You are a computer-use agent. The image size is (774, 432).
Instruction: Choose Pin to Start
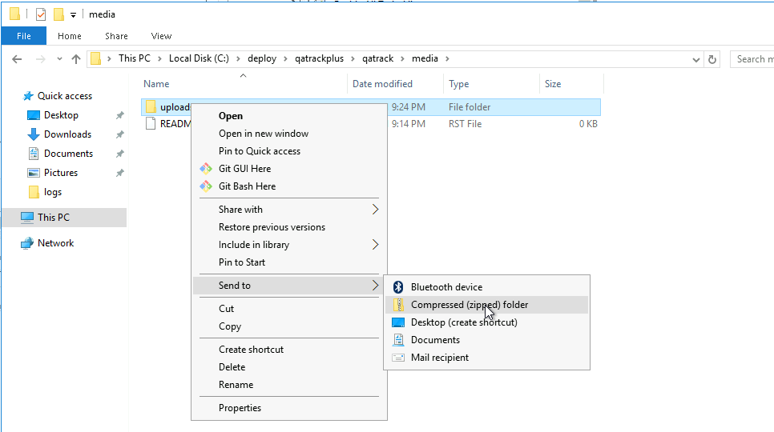[x=288, y=262]
